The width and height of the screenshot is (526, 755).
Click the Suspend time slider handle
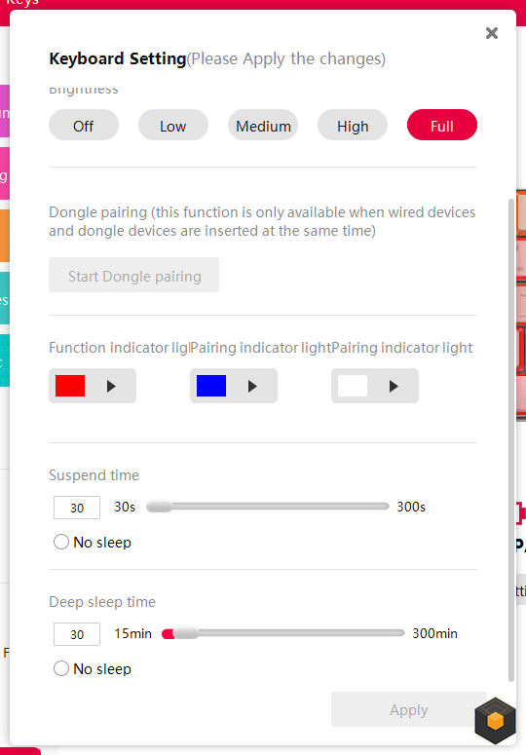point(160,507)
